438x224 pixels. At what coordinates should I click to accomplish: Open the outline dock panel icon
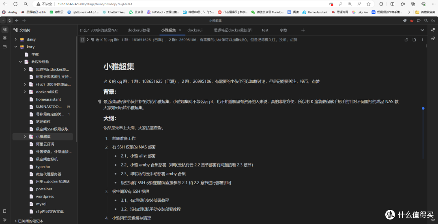(x=4, y=38)
